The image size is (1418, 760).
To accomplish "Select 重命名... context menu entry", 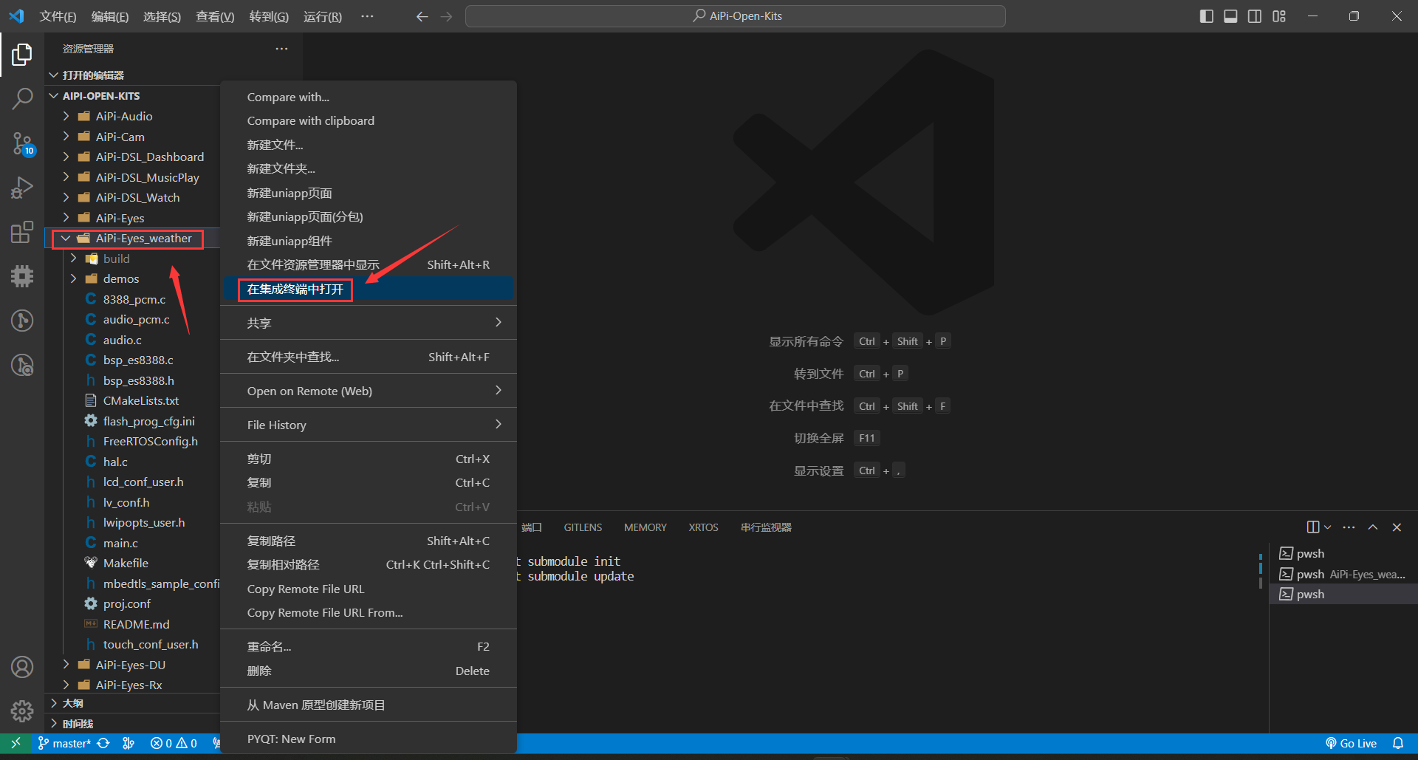I will (369, 646).
